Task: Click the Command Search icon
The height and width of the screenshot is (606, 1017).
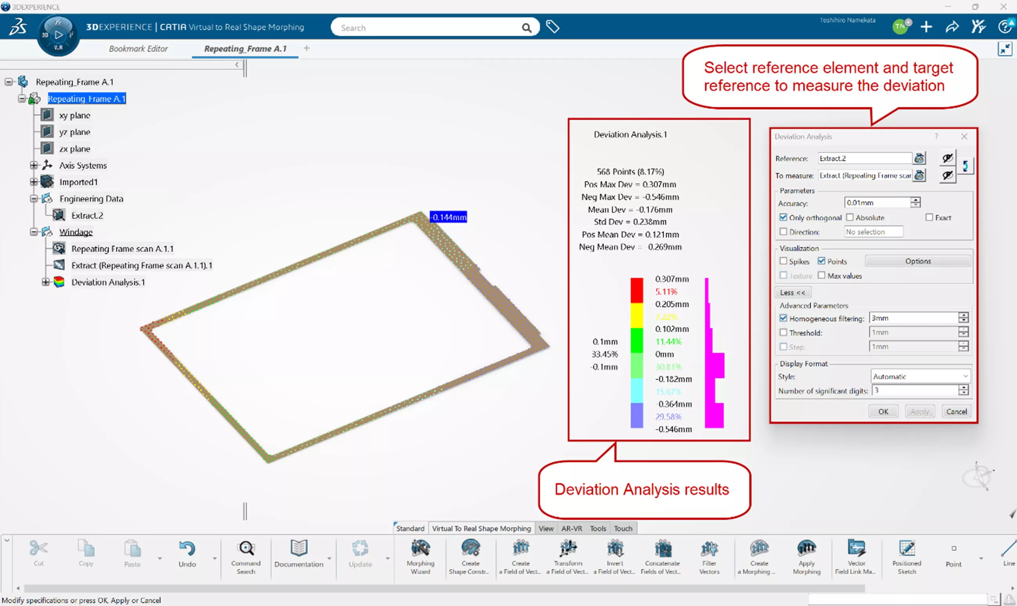Action: [246, 548]
